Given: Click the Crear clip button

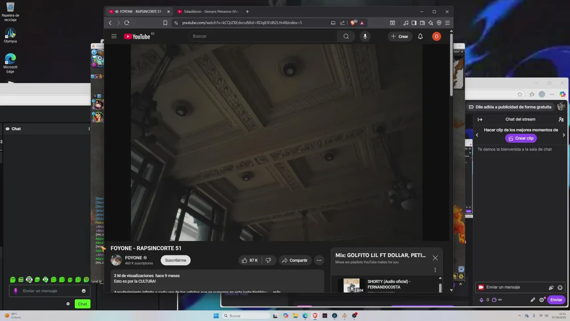Looking at the screenshot, I should coord(521,138).
